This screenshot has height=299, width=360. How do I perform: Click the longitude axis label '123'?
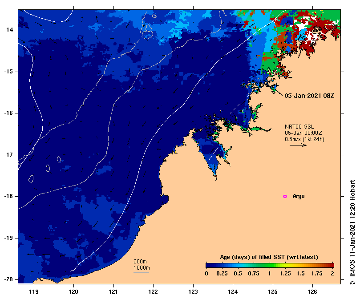pyautogui.click(x=193, y=291)
